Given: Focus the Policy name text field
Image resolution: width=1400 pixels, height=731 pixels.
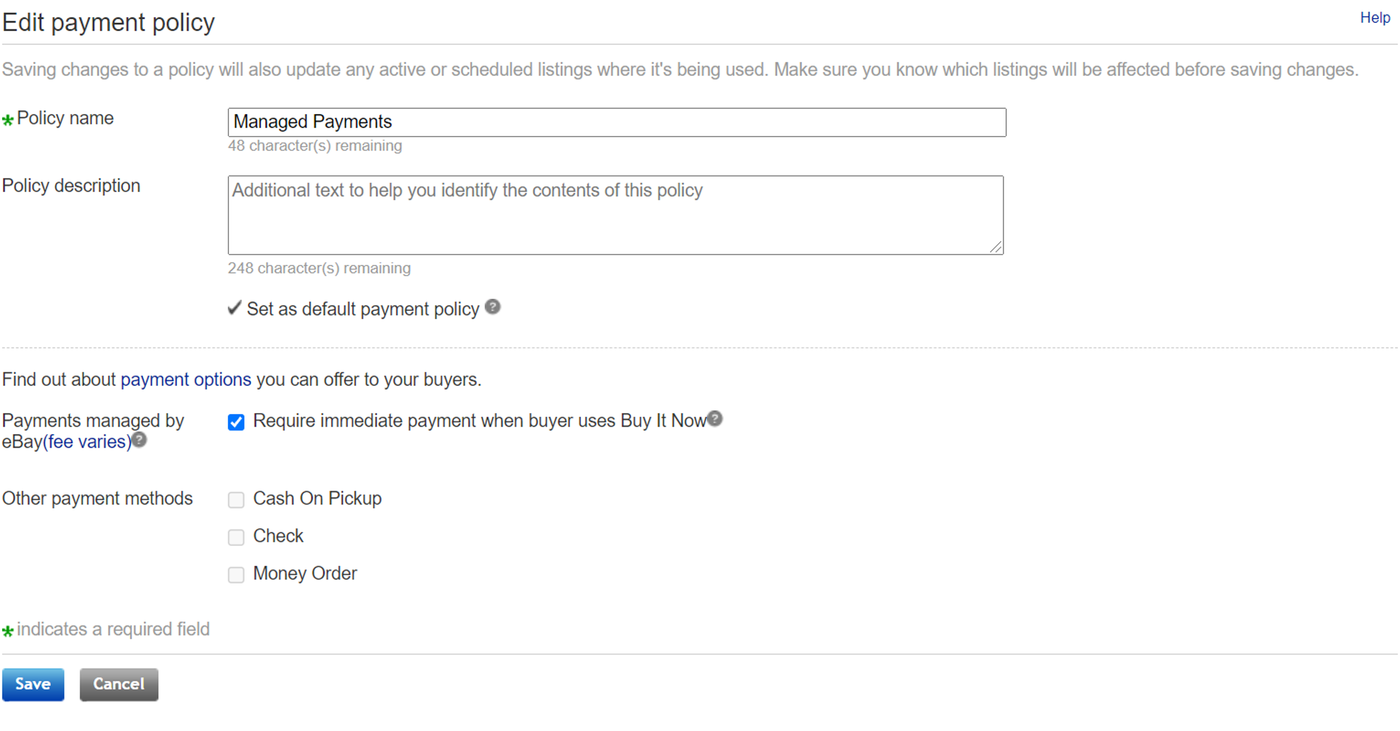Looking at the screenshot, I should [x=616, y=122].
